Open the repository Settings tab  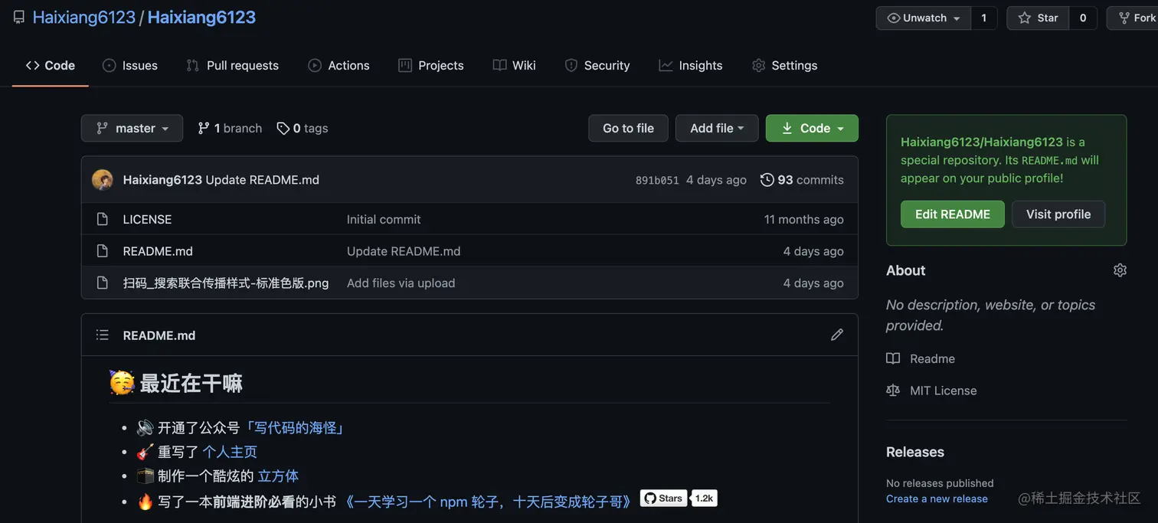point(785,65)
